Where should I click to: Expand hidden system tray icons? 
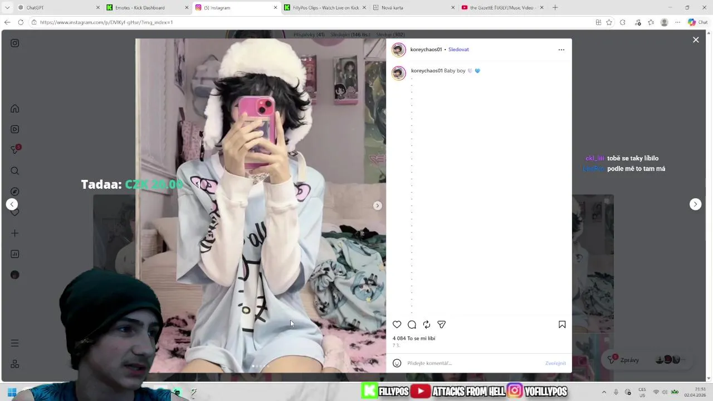(604, 392)
